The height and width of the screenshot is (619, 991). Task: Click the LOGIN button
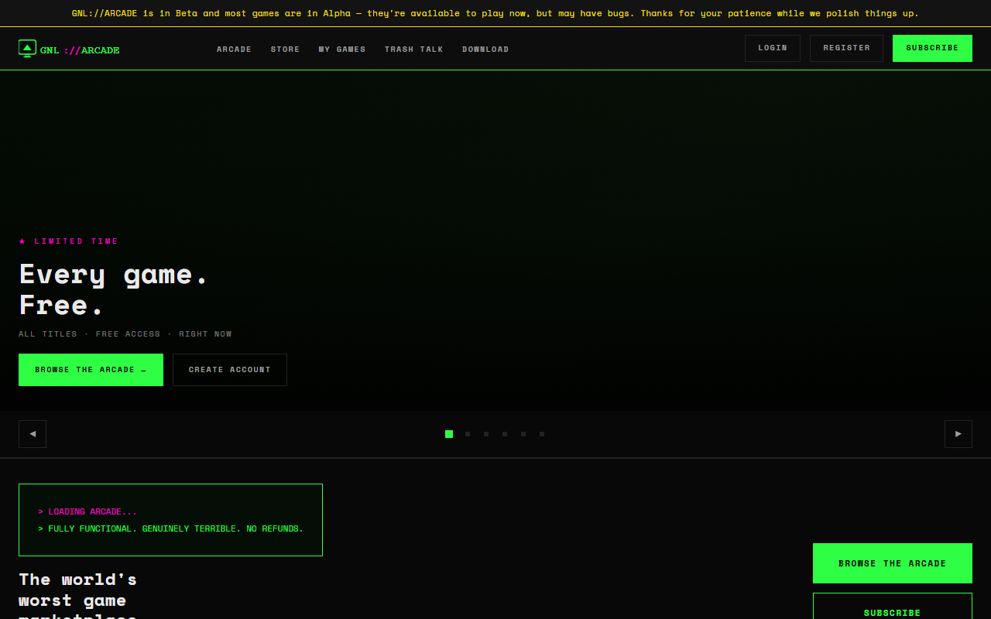coord(773,48)
